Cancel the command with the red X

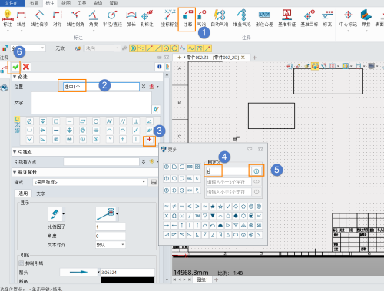(x=26, y=67)
